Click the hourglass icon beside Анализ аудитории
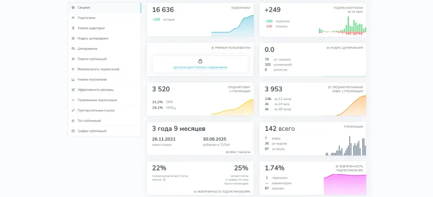 [73, 28]
